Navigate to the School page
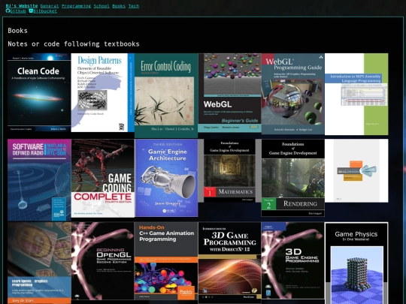Screen dimensions: 406x304 (x=101, y=6)
